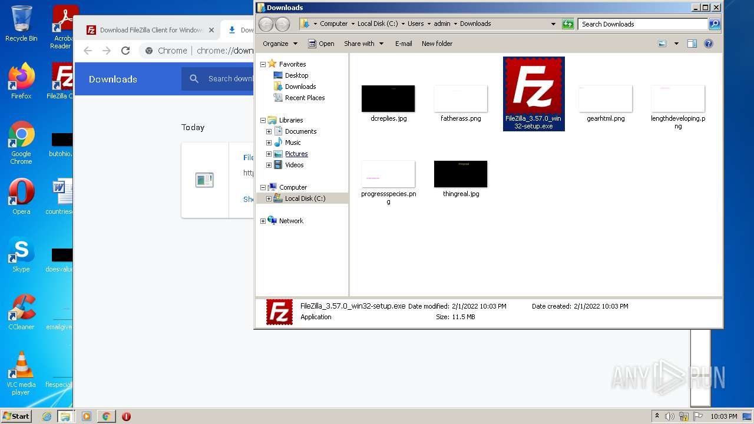Collapse the Computer tree node
Image resolution: width=754 pixels, height=424 pixels.
(x=263, y=187)
